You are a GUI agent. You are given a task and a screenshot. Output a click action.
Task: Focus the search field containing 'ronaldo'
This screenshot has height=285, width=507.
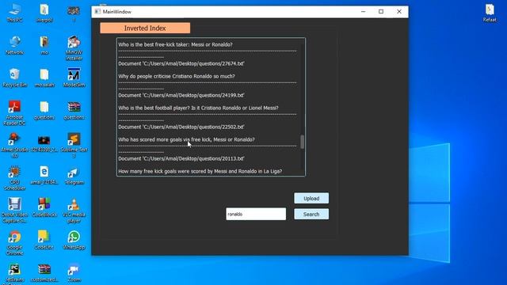256,214
